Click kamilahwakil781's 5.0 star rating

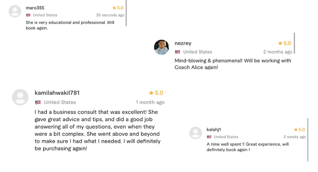[x=156, y=93]
